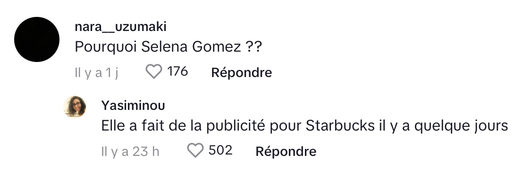Click the 502 likes count

(x=220, y=150)
